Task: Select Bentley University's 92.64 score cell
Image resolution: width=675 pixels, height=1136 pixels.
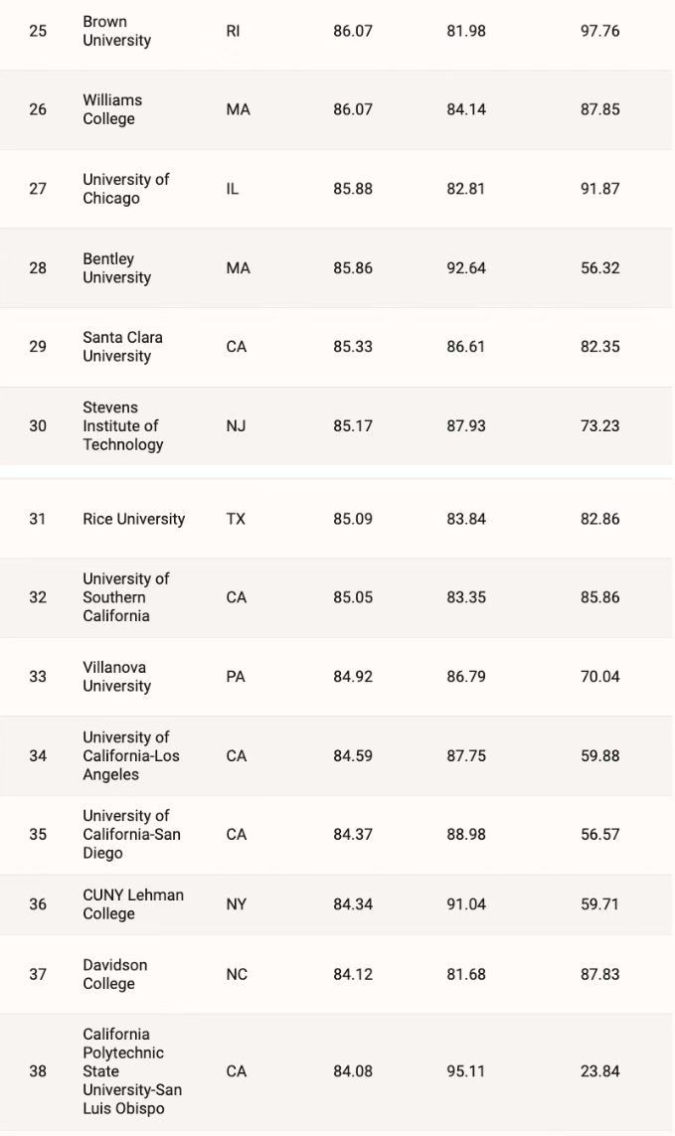Action: point(466,268)
